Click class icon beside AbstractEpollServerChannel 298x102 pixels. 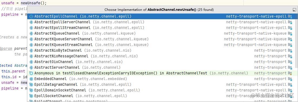point(31,22)
